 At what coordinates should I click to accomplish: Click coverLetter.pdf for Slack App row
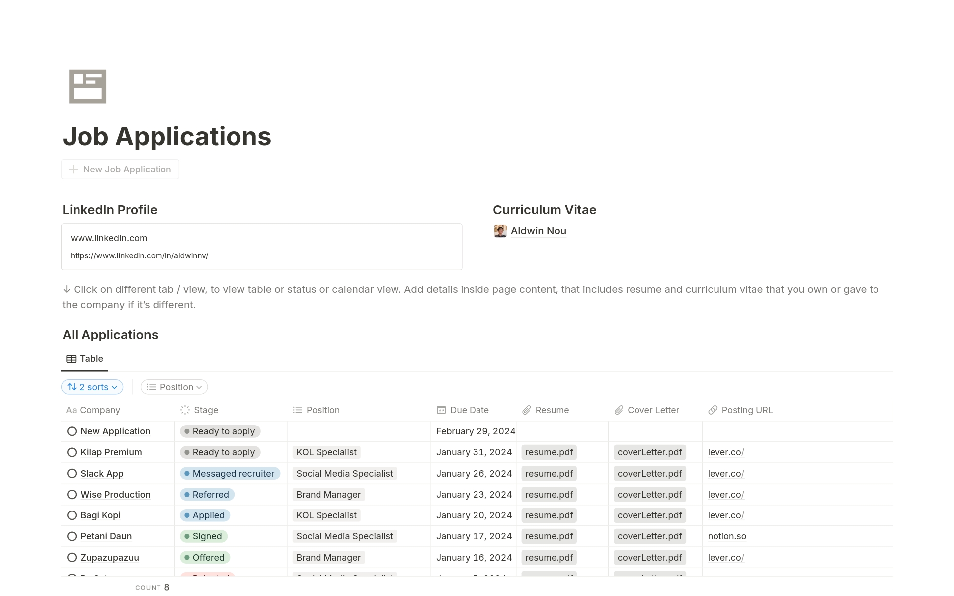(648, 473)
